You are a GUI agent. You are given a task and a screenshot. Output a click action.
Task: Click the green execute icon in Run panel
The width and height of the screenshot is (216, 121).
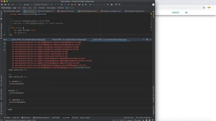[4, 47]
